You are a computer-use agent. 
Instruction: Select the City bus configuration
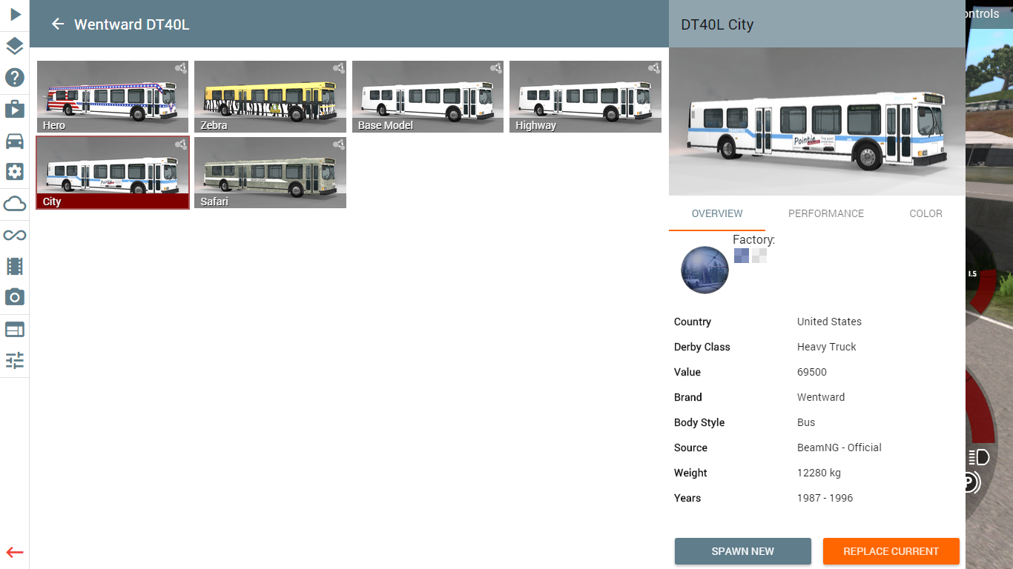(113, 173)
